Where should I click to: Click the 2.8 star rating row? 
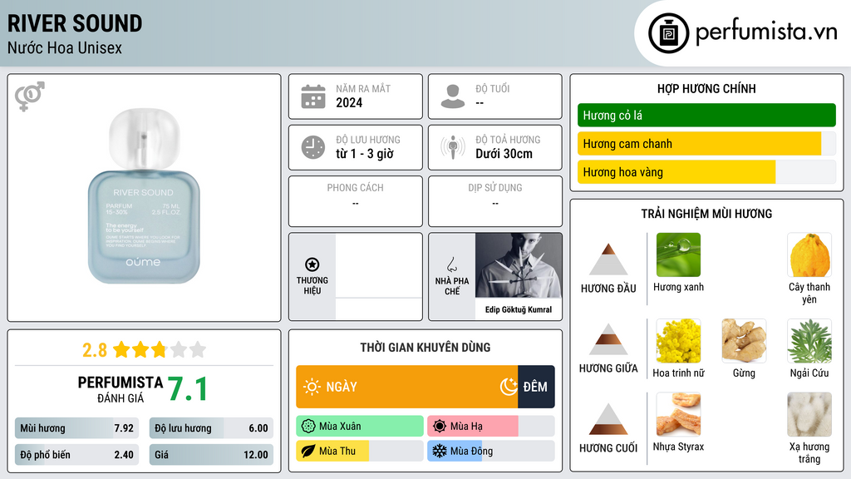coord(144,350)
